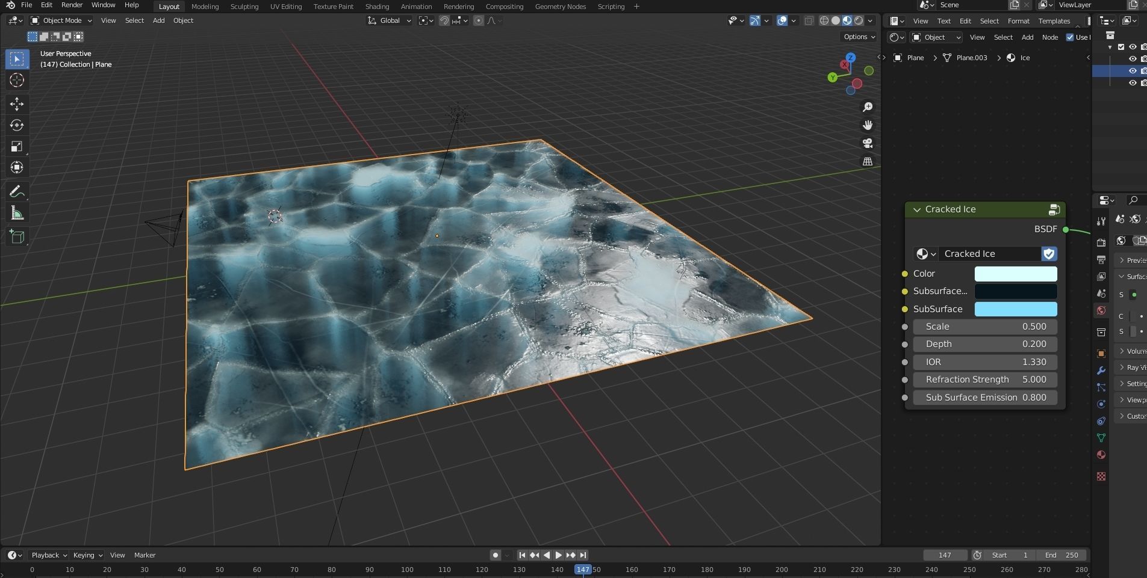This screenshot has width=1147, height=578.
Task: Open the File menu
Action: [26, 5]
